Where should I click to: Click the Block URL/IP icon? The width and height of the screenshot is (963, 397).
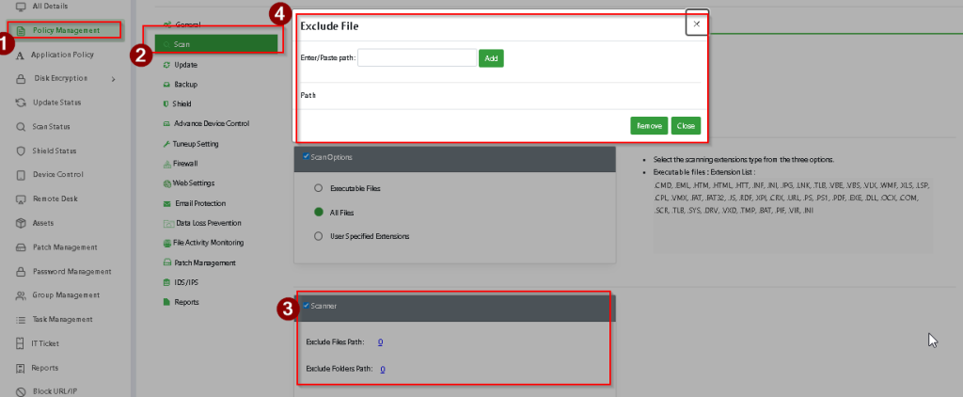pyautogui.click(x=21, y=391)
